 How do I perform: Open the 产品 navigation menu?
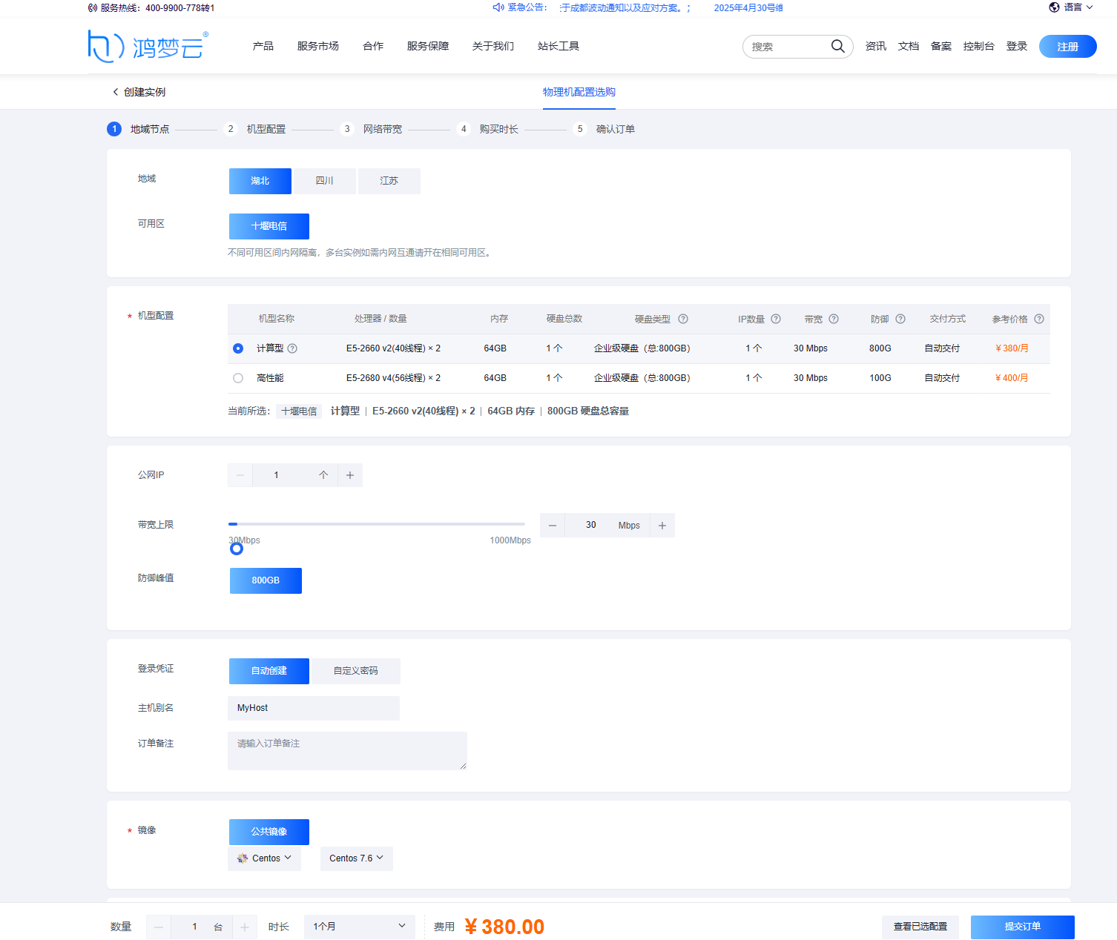(263, 46)
